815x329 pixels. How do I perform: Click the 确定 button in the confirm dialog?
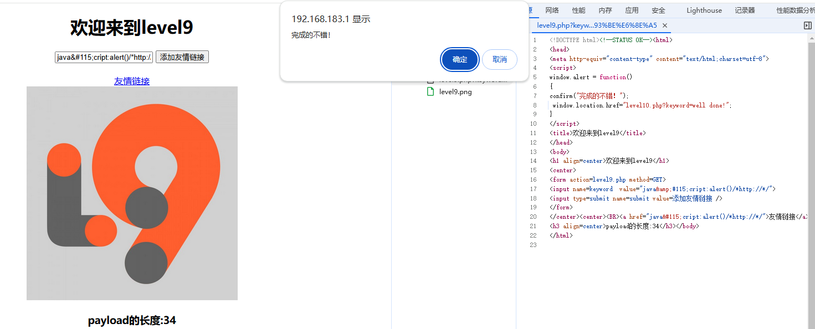pos(460,60)
